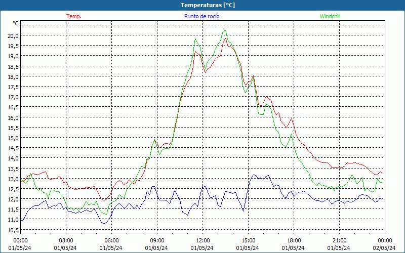Viewport: 405px width, 253px height.
Task: Click the '01/05/24' date under '09:00'
Action: 156,248
